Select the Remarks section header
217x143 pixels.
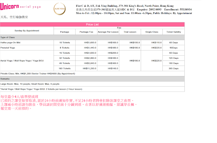pos(92,79)
